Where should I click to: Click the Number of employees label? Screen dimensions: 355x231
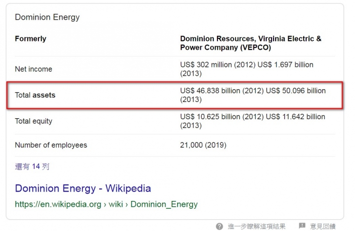51,145
